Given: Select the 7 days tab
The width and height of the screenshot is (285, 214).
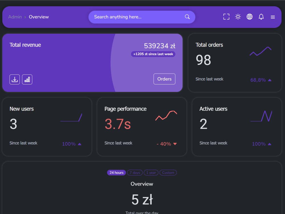Looking at the screenshot, I should pos(135,173).
